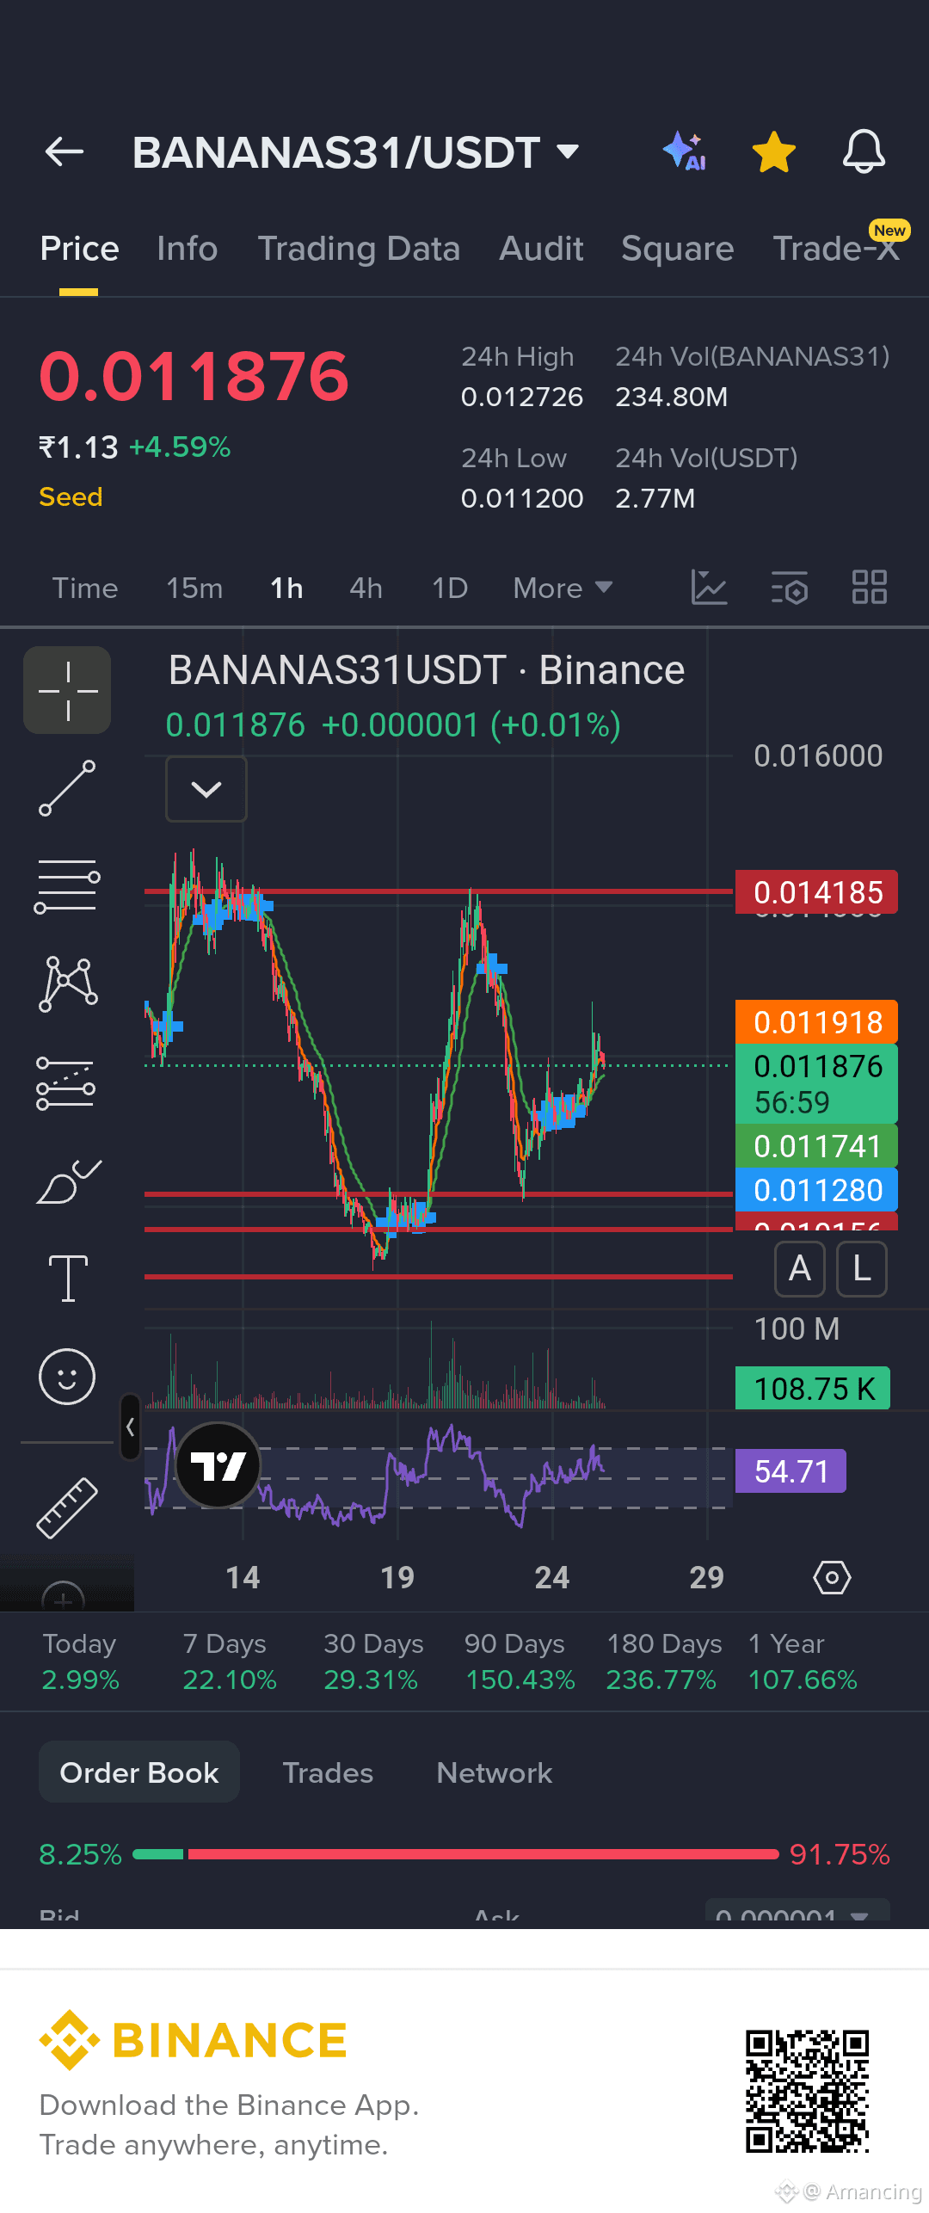Select the crosshair cursor tool
This screenshot has height=2213, width=929.
[67, 690]
